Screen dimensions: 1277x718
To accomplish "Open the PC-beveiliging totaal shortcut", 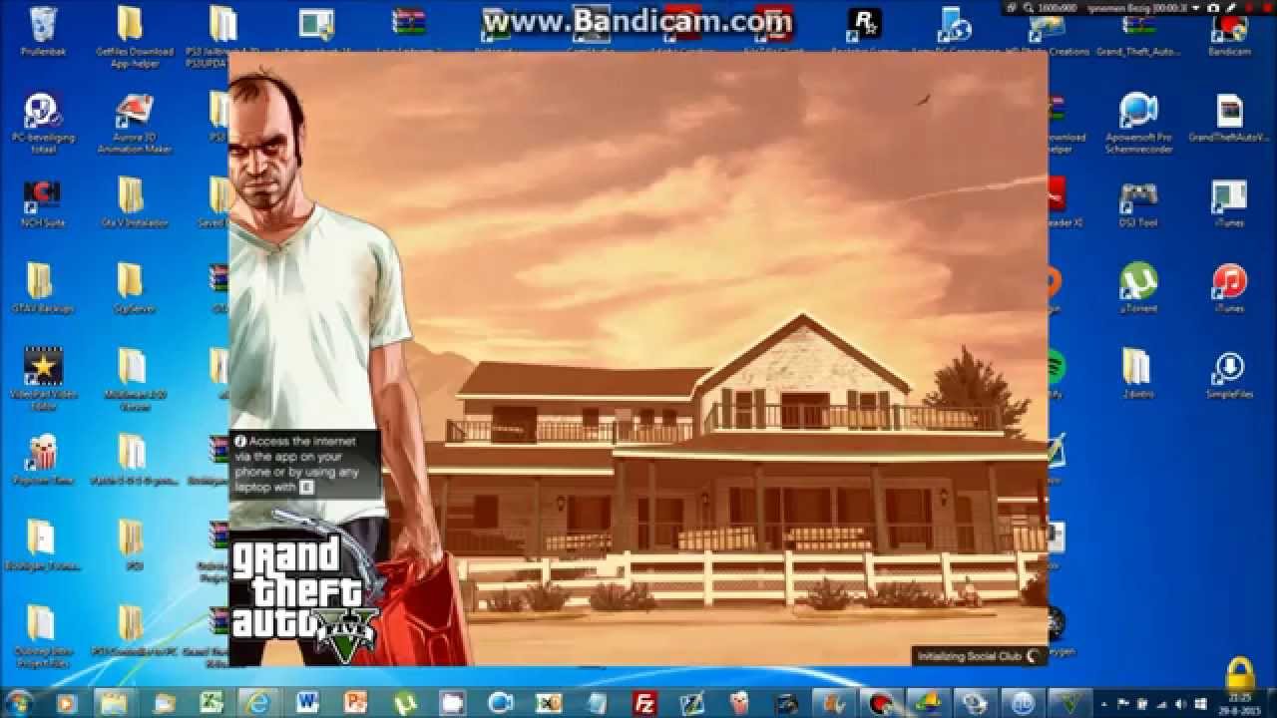I will pyautogui.click(x=43, y=124).
